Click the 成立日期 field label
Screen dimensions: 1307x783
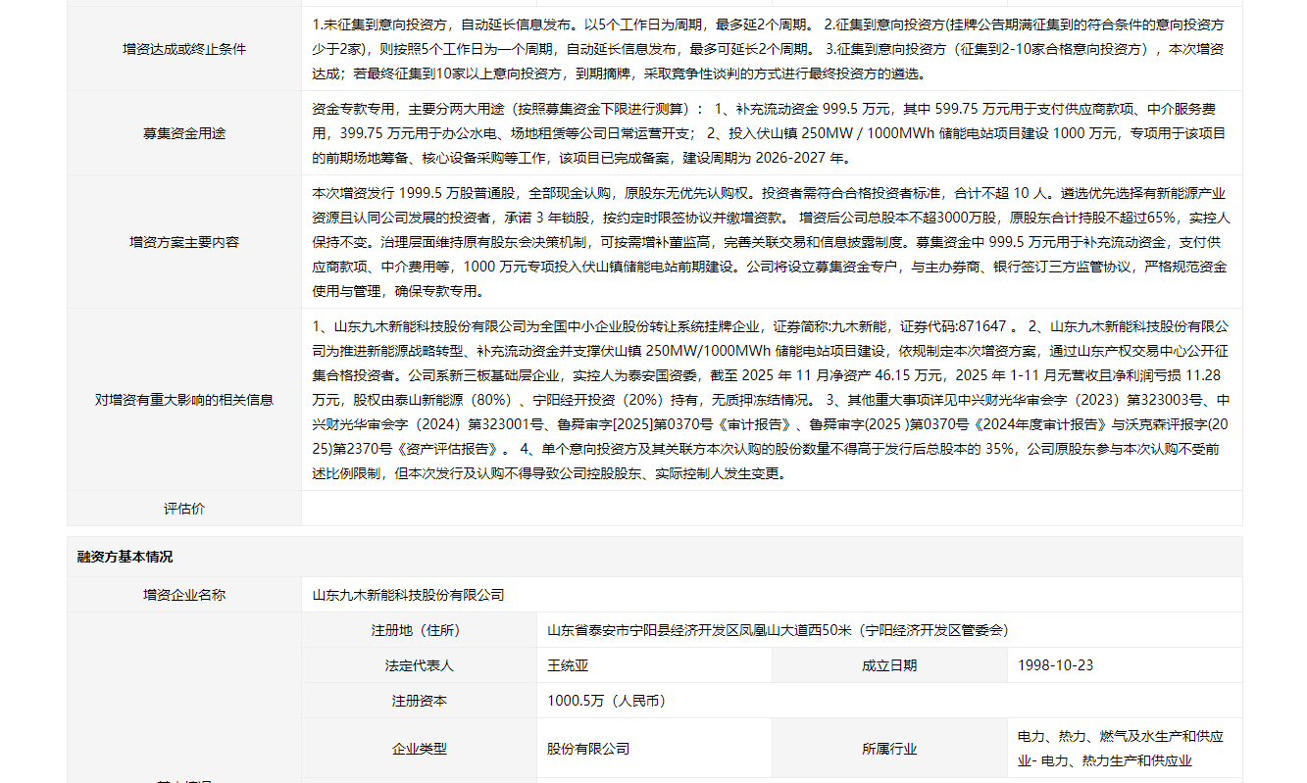[x=889, y=665]
